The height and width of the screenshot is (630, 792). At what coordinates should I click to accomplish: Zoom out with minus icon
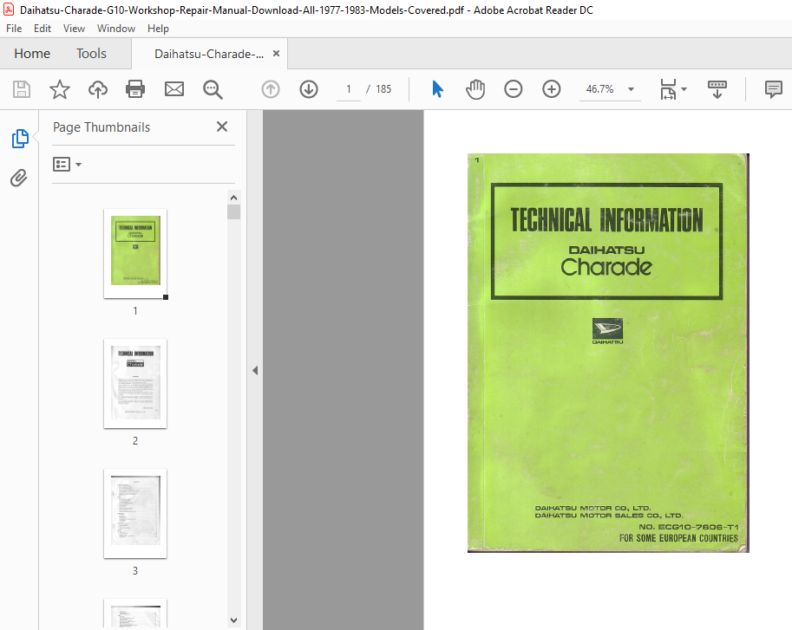click(514, 89)
